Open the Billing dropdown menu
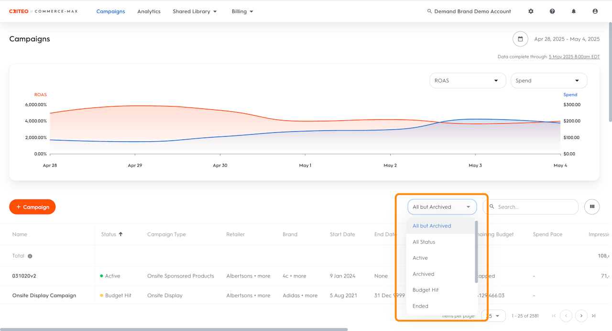Viewport: 612px width, 331px height. click(242, 11)
